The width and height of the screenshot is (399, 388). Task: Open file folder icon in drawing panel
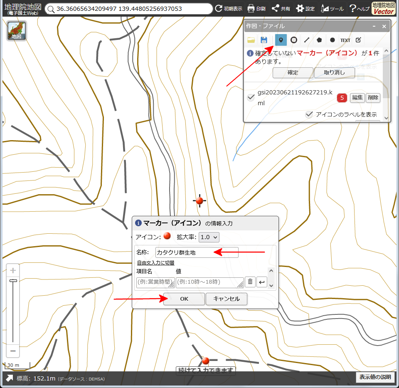click(x=251, y=40)
